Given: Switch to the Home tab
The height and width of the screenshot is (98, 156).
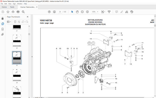Looking at the screenshot, I should (4, 7).
